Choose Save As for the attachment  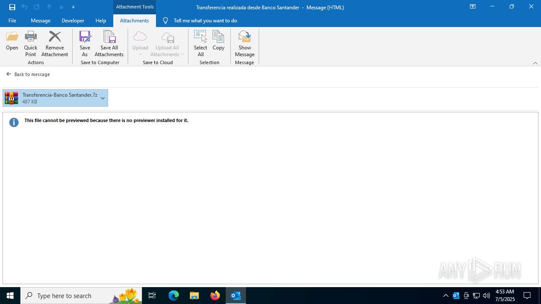[x=85, y=43]
